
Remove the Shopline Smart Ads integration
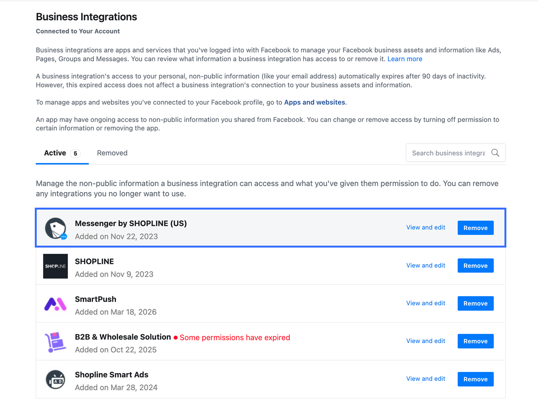pyautogui.click(x=475, y=379)
